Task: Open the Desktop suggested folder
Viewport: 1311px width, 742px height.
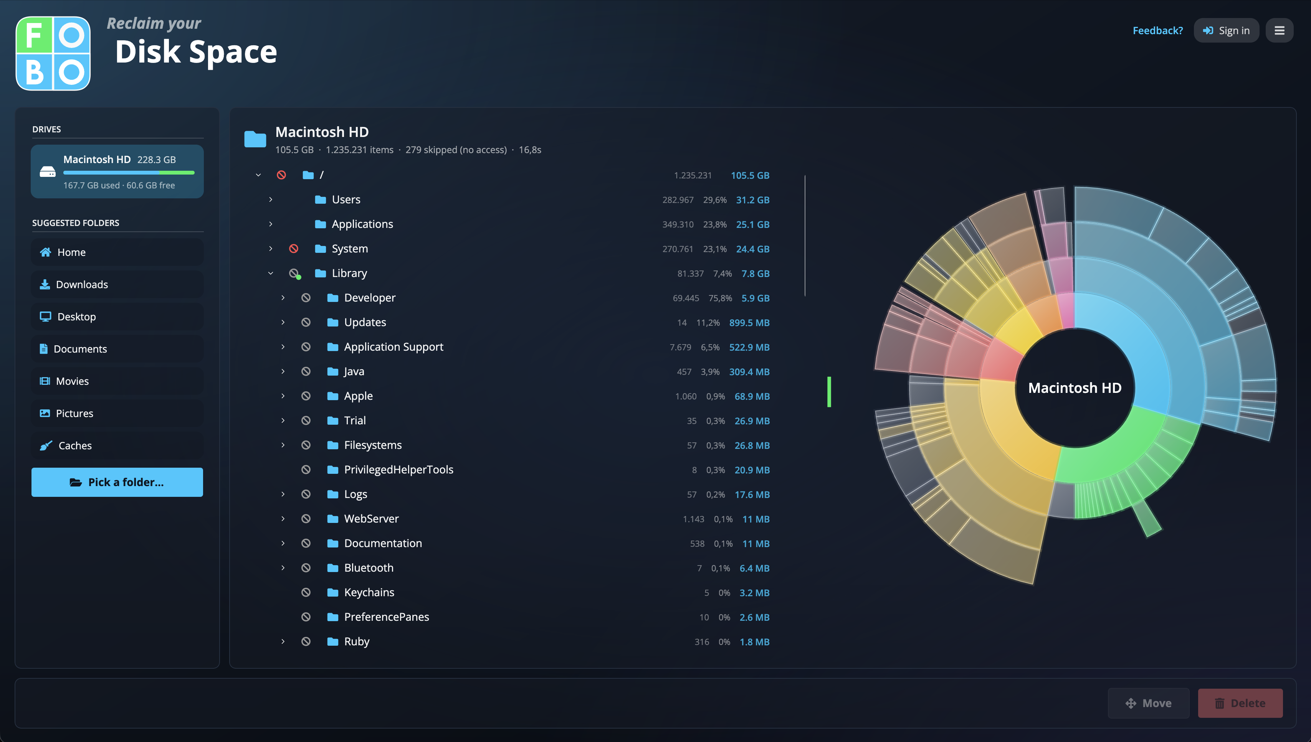Action: coord(117,317)
